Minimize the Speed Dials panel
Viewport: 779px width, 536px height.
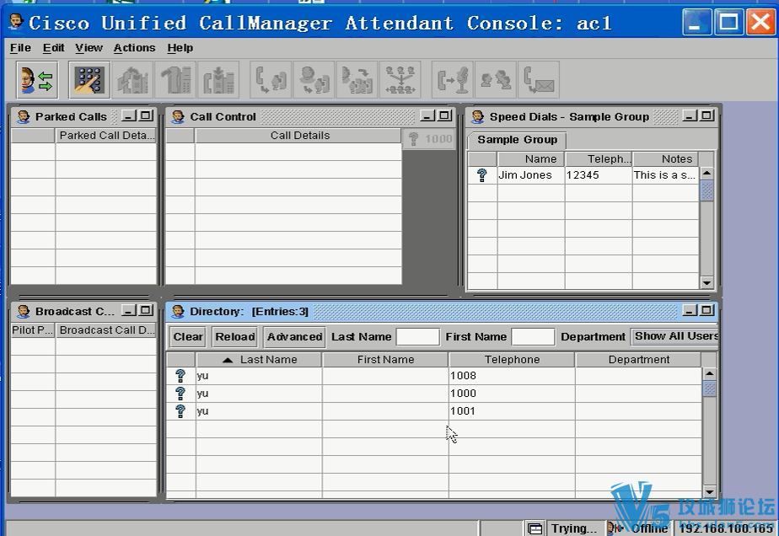coord(690,115)
